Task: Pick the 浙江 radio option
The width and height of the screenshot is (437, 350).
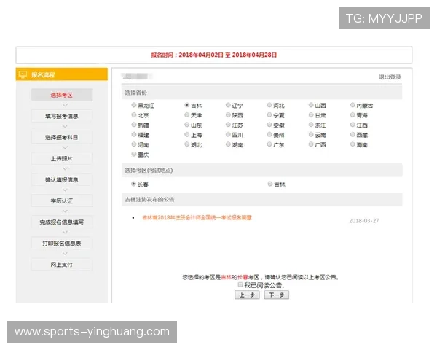Action: click(311, 125)
